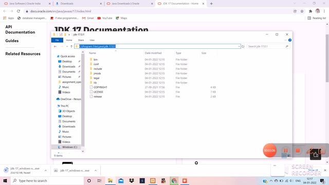The image size is (329, 185).
Task: Refresh the Explorer folder view
Action: [243, 46]
